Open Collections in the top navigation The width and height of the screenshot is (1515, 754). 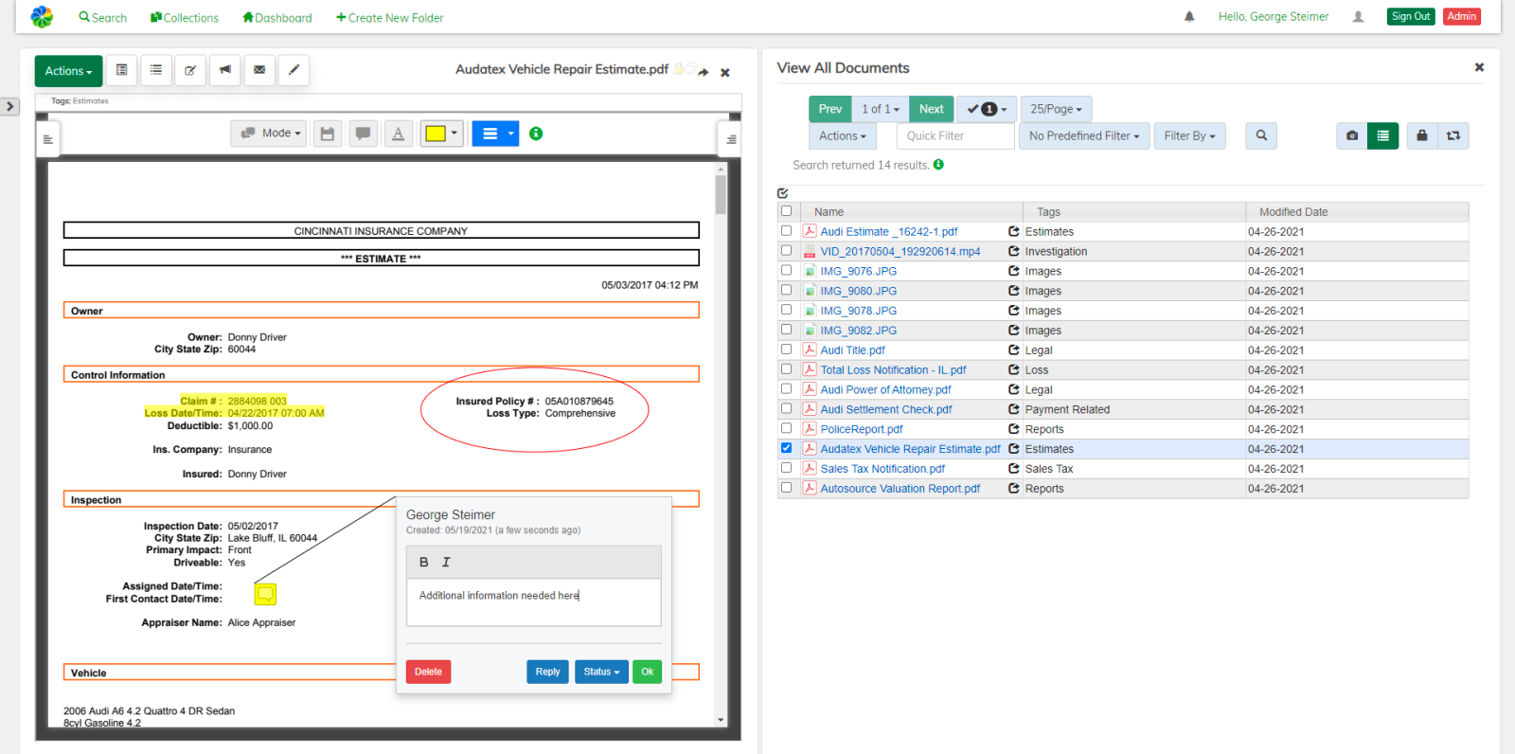(x=185, y=18)
